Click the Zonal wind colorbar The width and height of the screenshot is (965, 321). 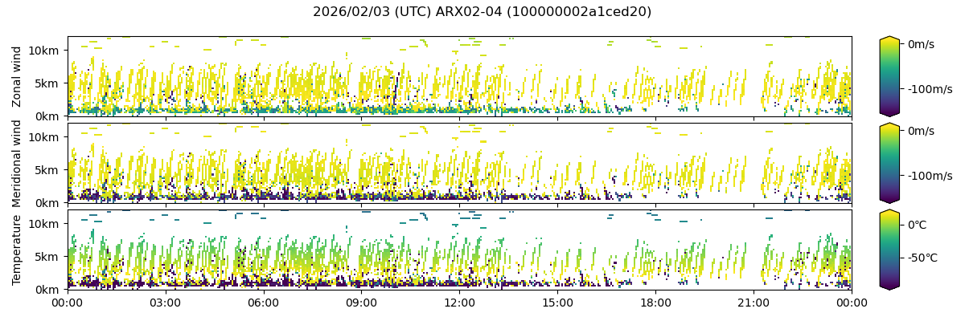pos(889,76)
